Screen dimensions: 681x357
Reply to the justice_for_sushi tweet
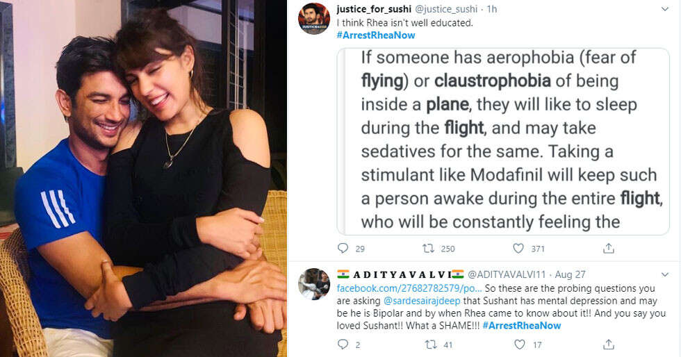pos(343,248)
